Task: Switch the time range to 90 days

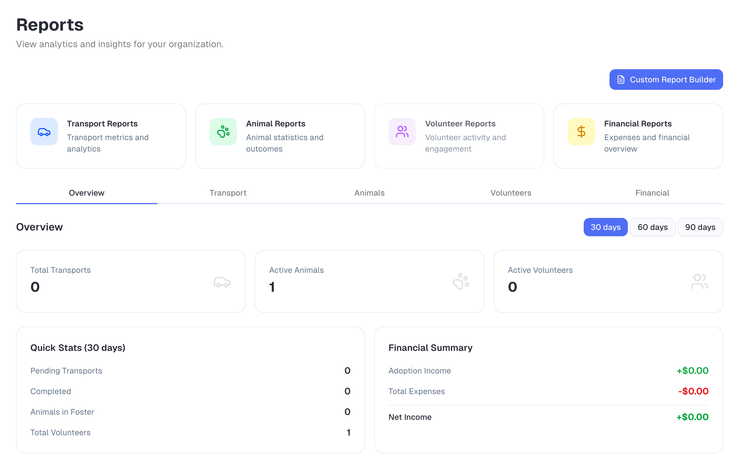Action: (700, 227)
